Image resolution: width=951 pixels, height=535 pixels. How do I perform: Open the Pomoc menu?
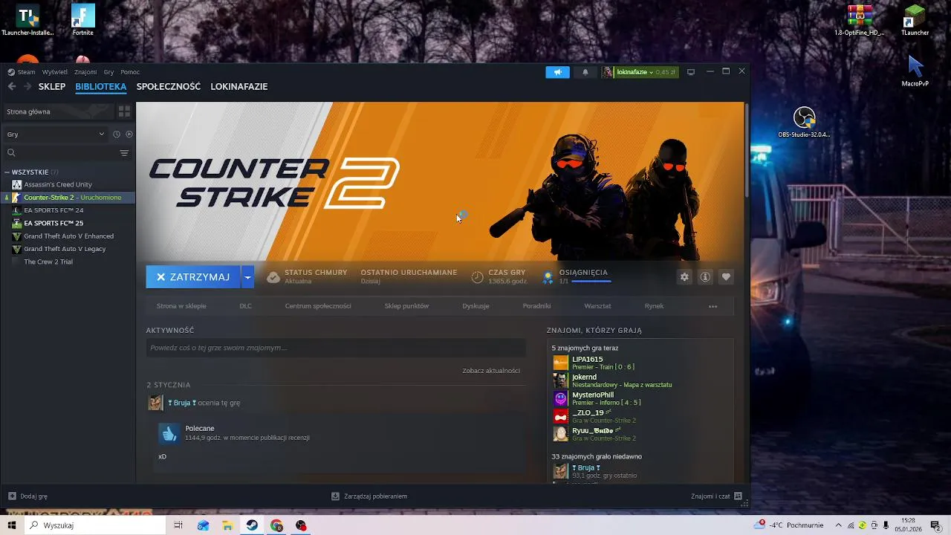click(130, 72)
